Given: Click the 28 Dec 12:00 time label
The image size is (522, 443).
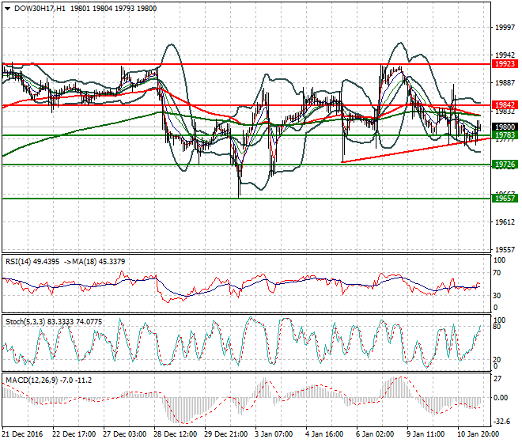Looking at the screenshot, I should pyautogui.click(x=175, y=434).
